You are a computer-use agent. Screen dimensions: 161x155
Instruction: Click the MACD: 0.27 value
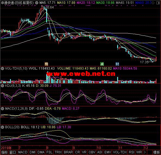71,109
